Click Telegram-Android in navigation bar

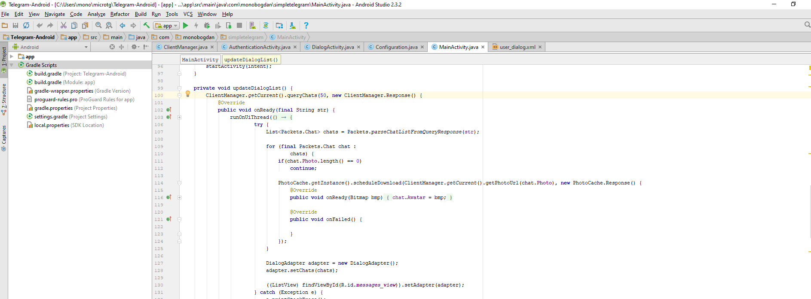pyautogui.click(x=29, y=37)
